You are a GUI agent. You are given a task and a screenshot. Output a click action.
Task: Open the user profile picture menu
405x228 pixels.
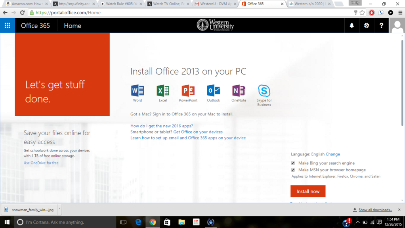[x=397, y=25]
